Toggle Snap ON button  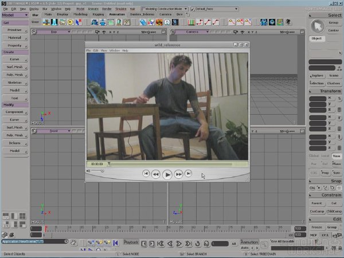point(312,188)
